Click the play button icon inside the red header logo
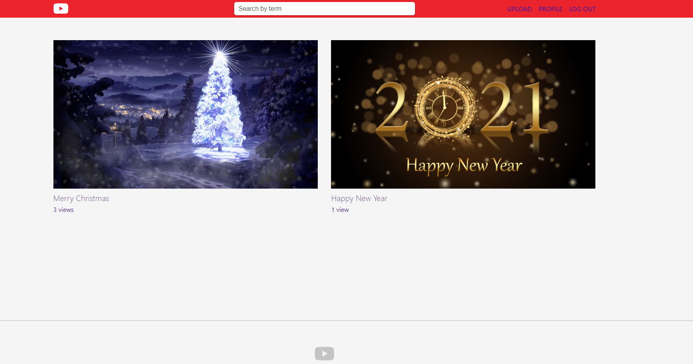This screenshot has width=693, height=364. tap(61, 8)
